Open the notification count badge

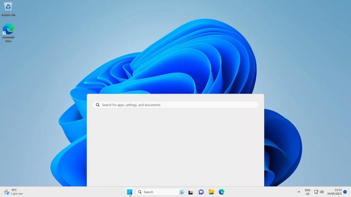(345, 192)
